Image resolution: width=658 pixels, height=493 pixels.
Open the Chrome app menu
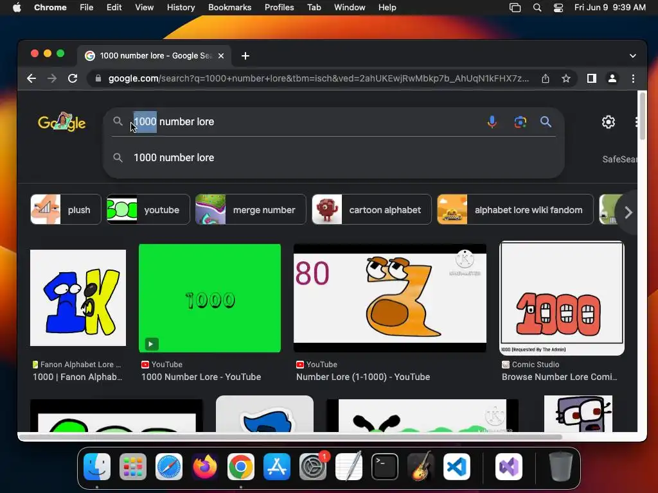(x=50, y=7)
